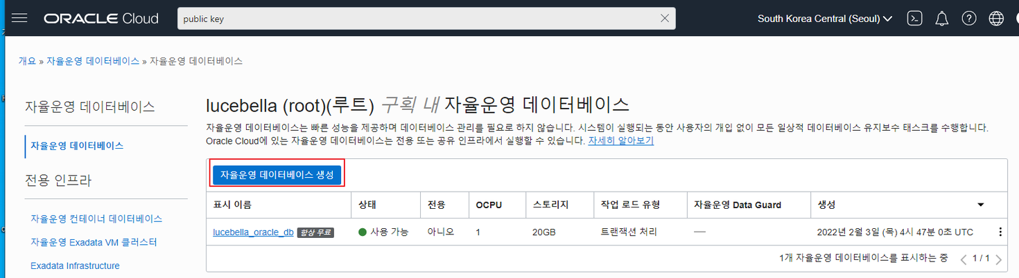Click the search box containing public key

coord(426,19)
